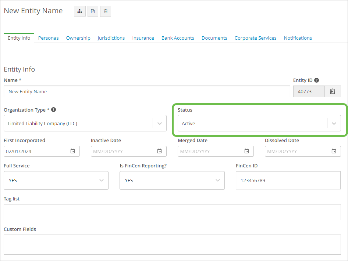Viewport: 348px width, 261px height.
Task: Open Inactive Date calendar picker icon
Action: [x=160, y=151]
